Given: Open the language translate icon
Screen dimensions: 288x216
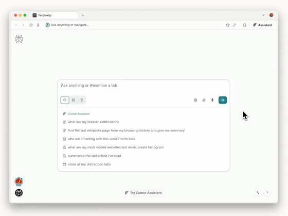Looking at the screenshot, I should point(258,193).
